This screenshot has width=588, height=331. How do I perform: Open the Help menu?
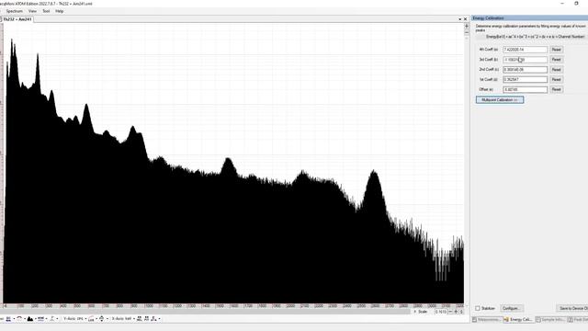pos(59,11)
